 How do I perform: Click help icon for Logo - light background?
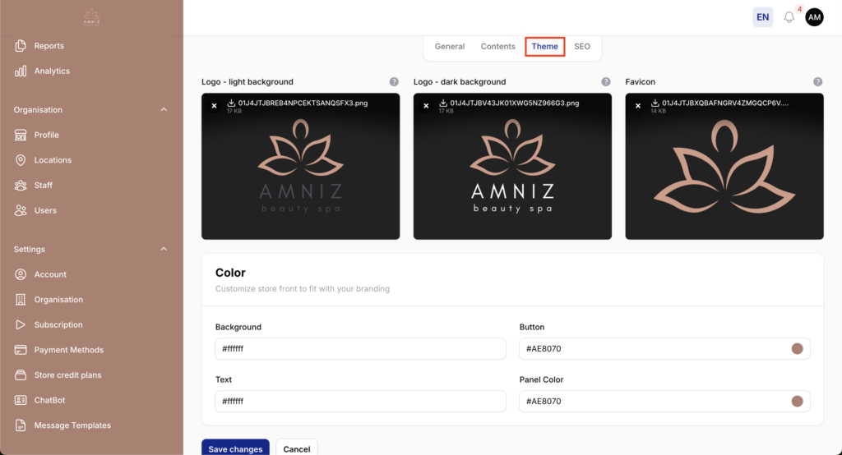click(394, 82)
